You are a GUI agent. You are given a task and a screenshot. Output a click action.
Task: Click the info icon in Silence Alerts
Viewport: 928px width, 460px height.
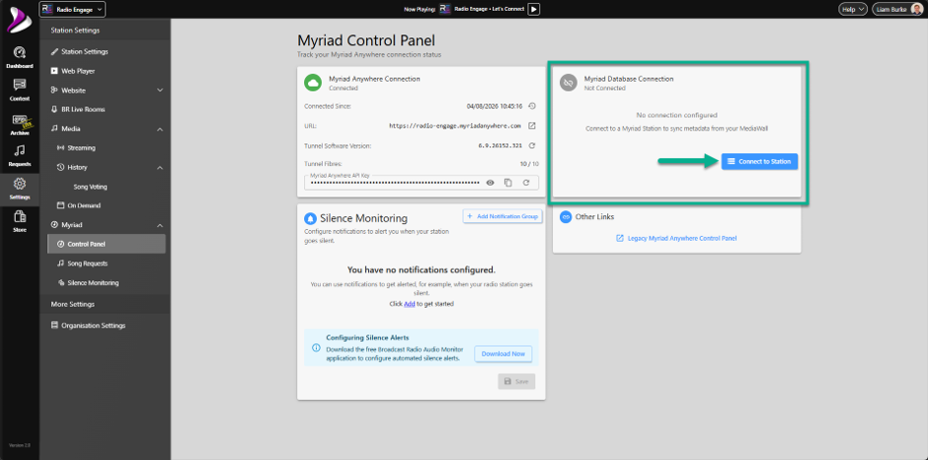[x=316, y=348]
